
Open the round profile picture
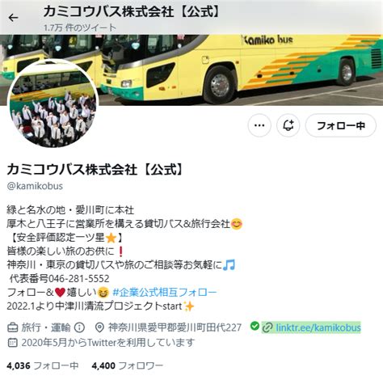click(53, 103)
